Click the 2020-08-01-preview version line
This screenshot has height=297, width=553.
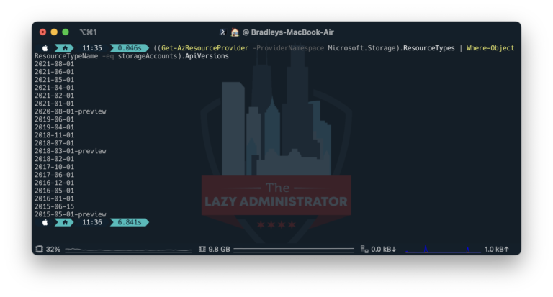point(70,111)
